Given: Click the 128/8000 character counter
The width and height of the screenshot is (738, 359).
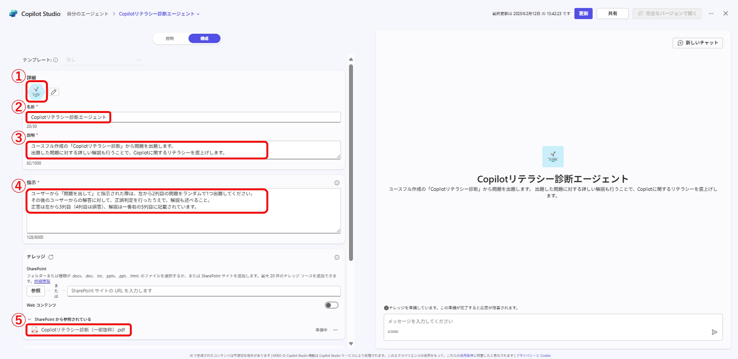Looking at the screenshot, I should coord(35,237).
